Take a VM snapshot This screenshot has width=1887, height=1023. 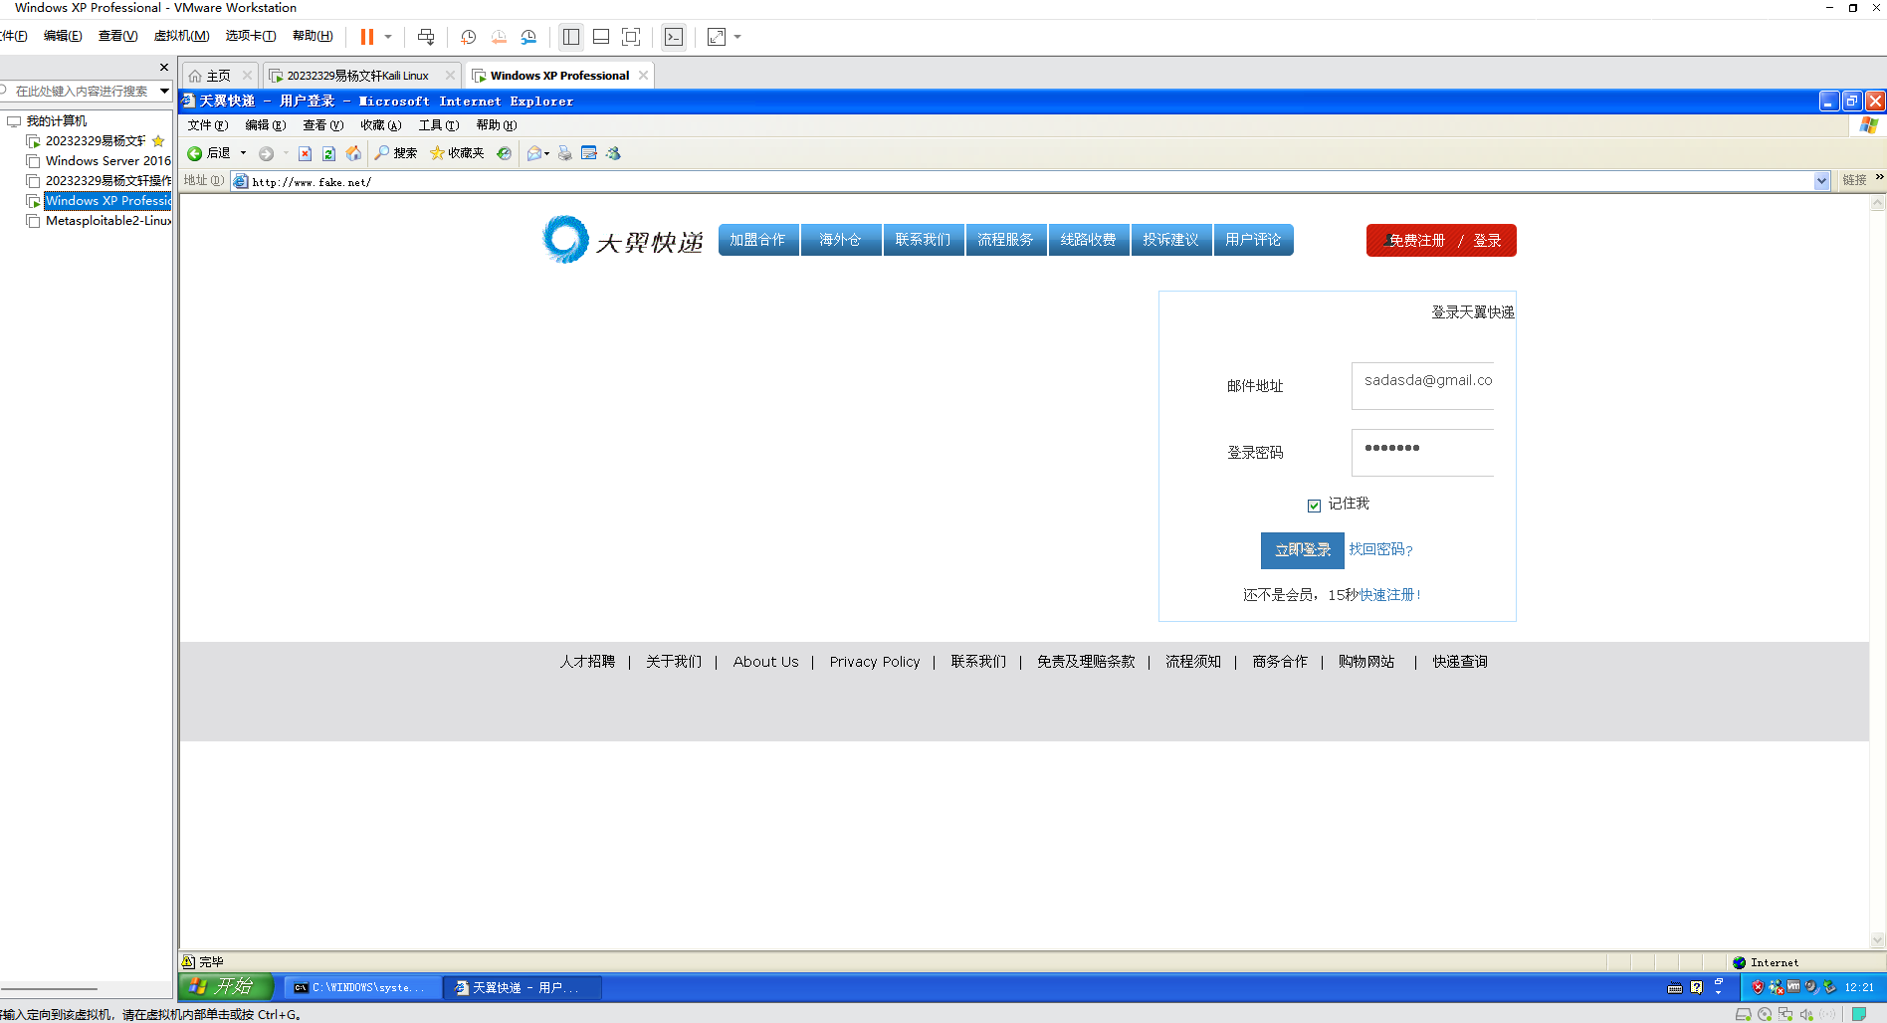[469, 37]
